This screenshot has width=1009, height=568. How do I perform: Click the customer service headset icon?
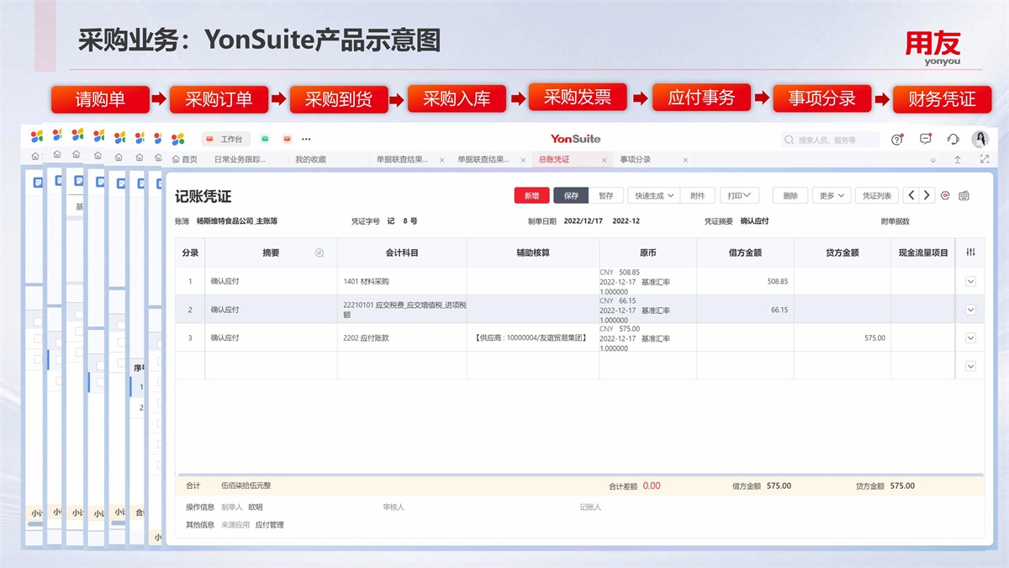point(953,140)
